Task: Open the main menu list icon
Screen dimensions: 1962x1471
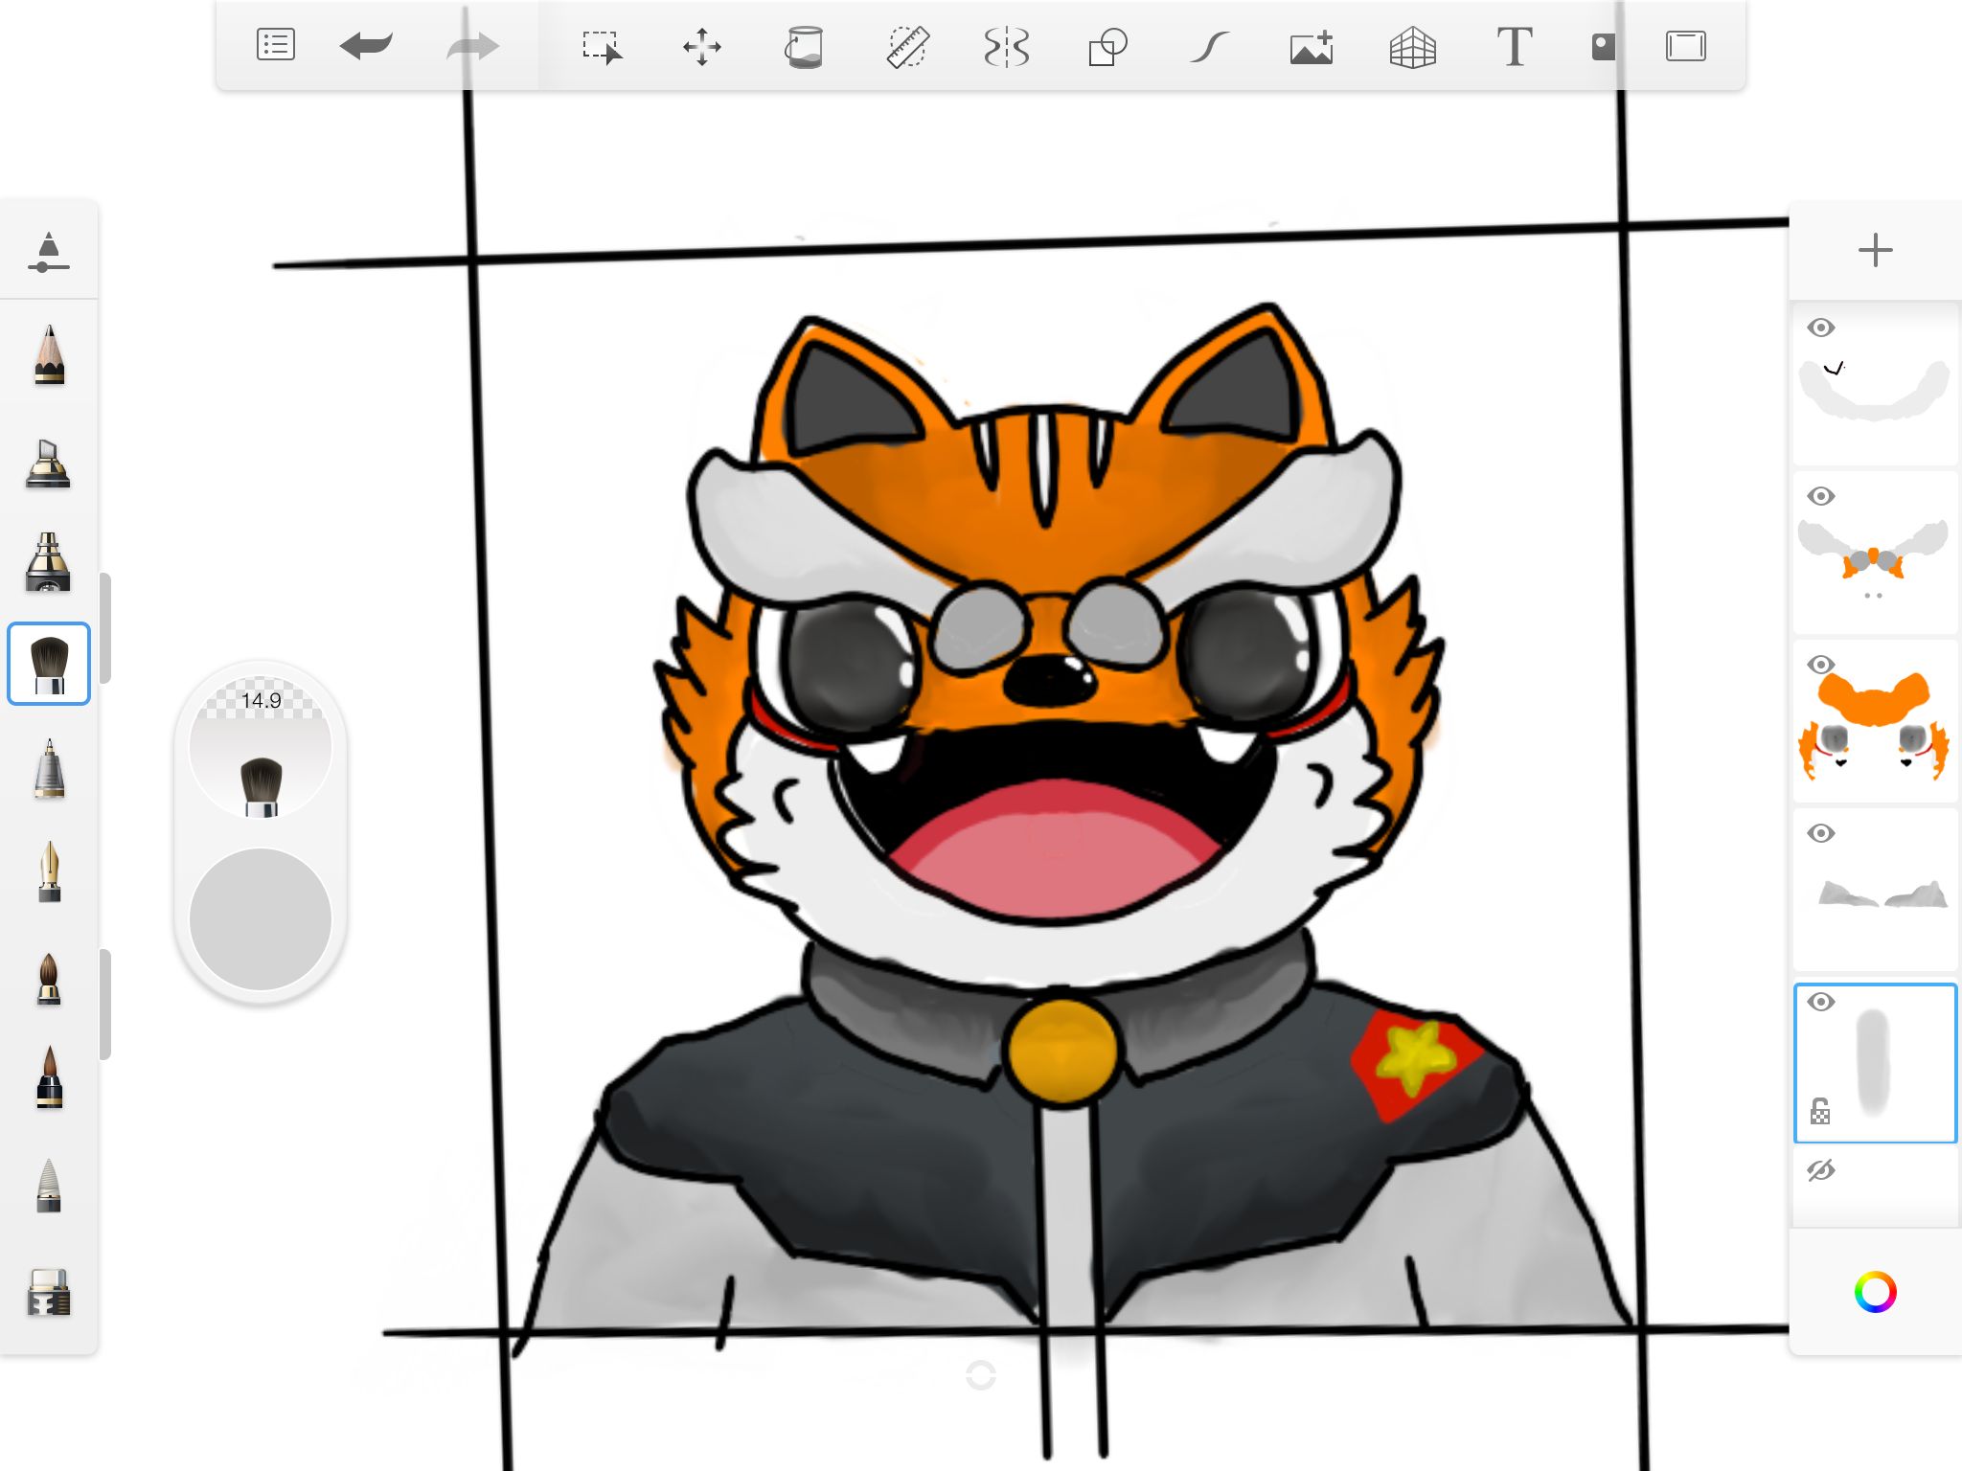Action: (x=276, y=46)
